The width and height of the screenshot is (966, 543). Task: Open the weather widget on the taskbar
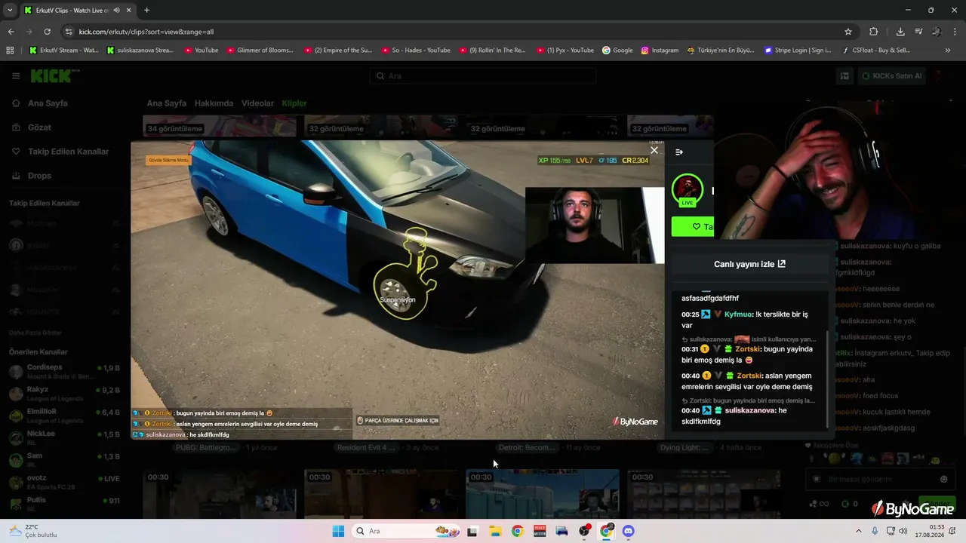(34, 531)
